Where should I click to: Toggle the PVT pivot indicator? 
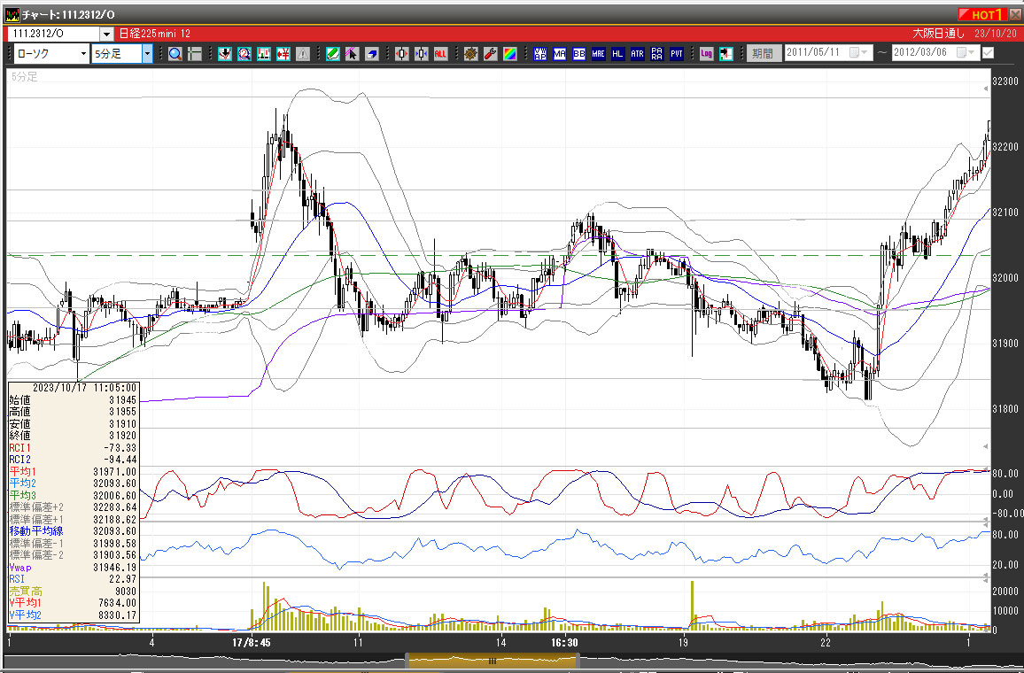(677, 54)
